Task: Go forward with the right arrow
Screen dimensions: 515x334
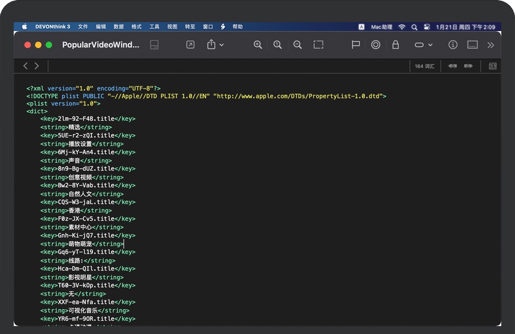Action: pos(36,66)
